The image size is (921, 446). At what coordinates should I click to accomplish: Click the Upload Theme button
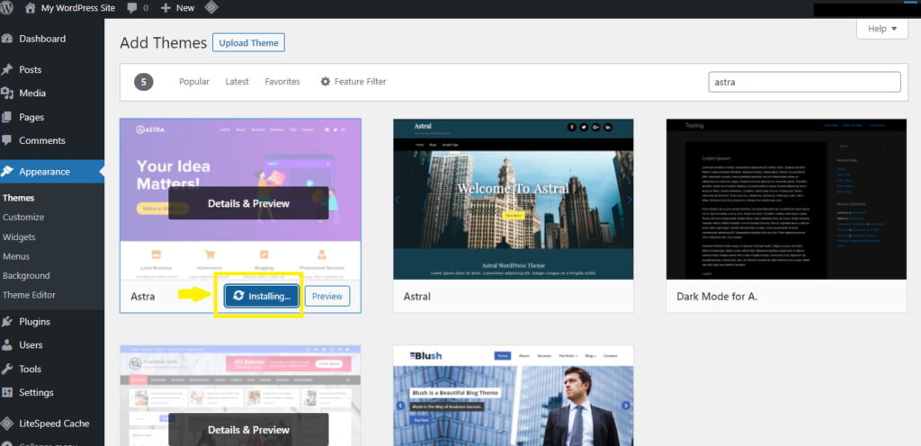248,43
